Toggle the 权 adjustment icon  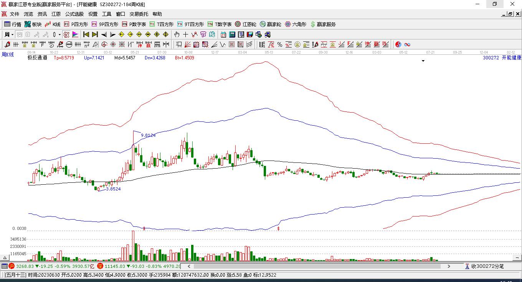tap(67, 34)
